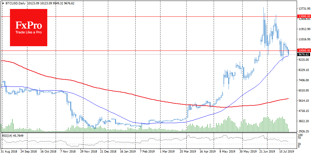The width and height of the screenshot is (311, 155).
Task: Click the 5614.10 price axis label
Action: pyautogui.click(x=303, y=101)
